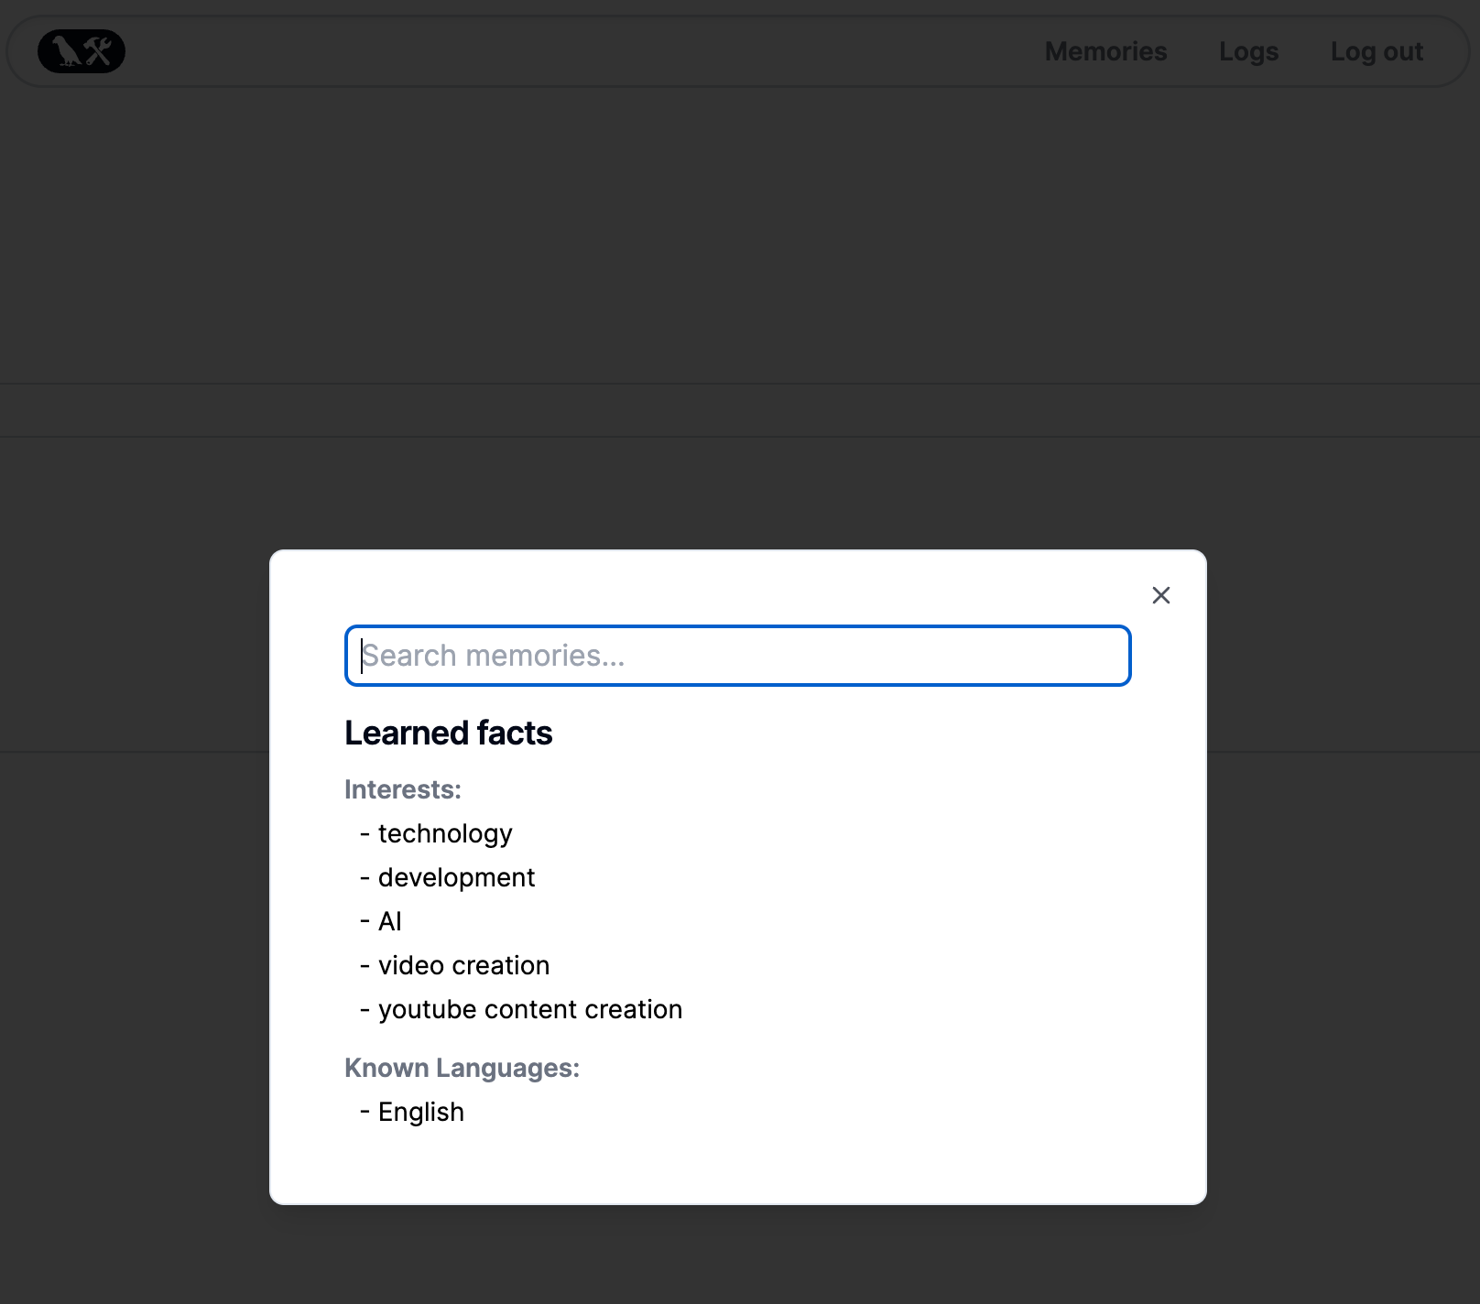Open the Memories nav item
Screen dimensions: 1480x1304
pyautogui.click(x=1105, y=51)
